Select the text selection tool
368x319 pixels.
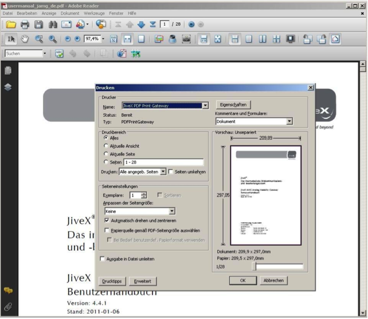point(11,39)
